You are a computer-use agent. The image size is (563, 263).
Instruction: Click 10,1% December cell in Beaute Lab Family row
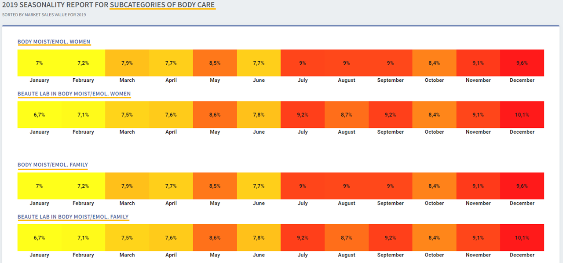[x=522, y=238]
